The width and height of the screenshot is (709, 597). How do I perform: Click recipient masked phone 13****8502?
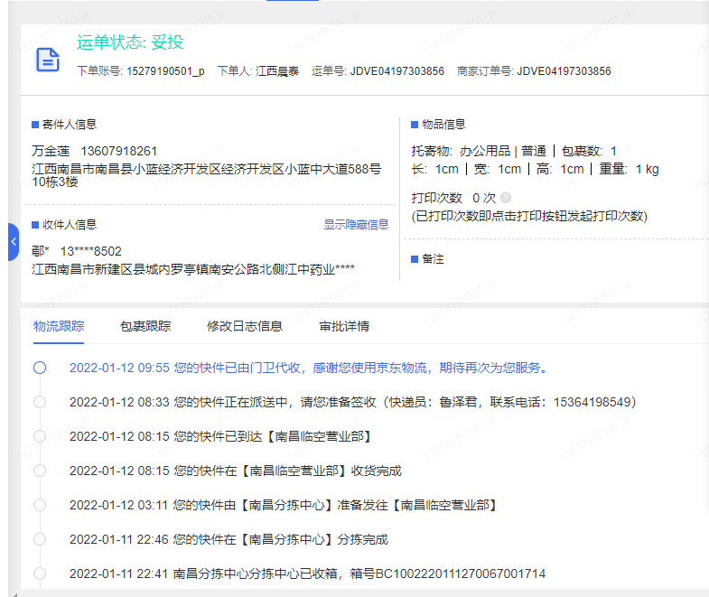coord(91,251)
